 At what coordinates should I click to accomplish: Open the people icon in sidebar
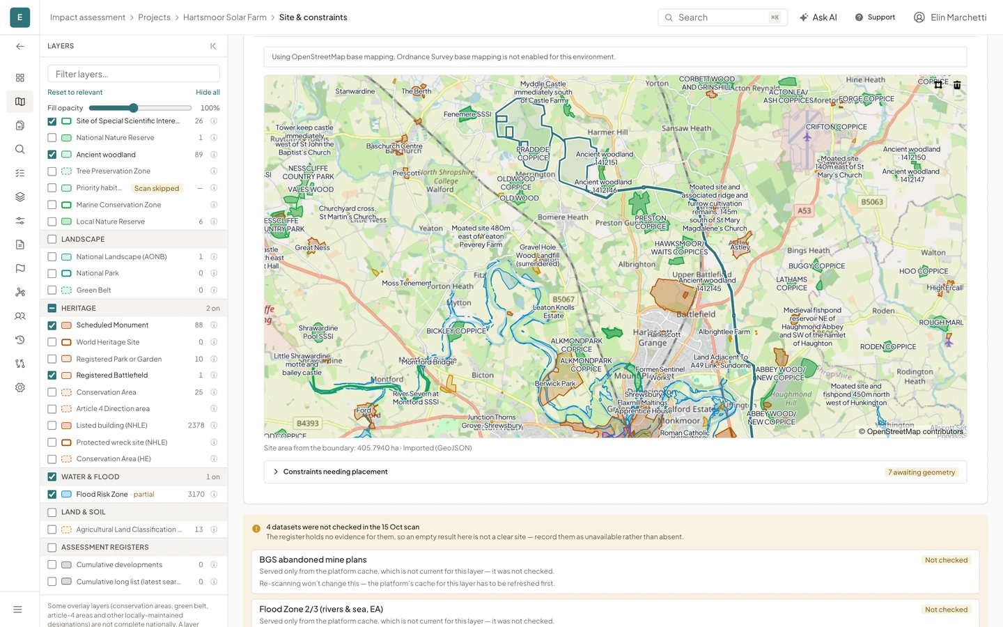(x=20, y=316)
